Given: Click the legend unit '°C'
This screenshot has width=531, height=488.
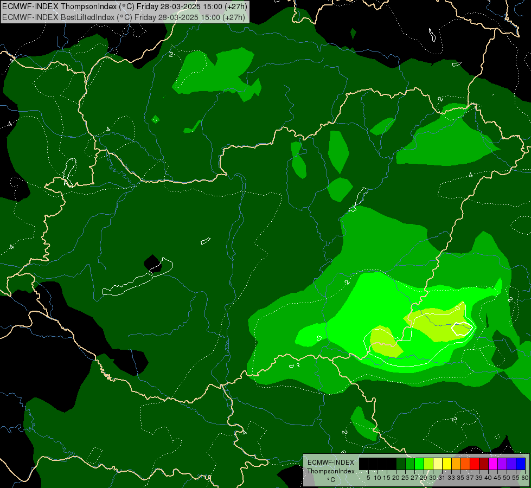Looking at the screenshot, I should click(331, 479).
